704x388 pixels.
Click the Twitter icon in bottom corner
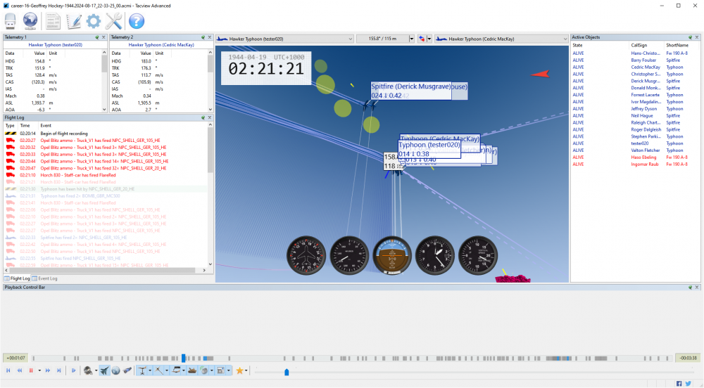(688, 383)
